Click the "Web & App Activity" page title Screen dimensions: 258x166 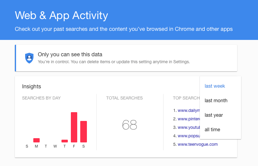61,15
